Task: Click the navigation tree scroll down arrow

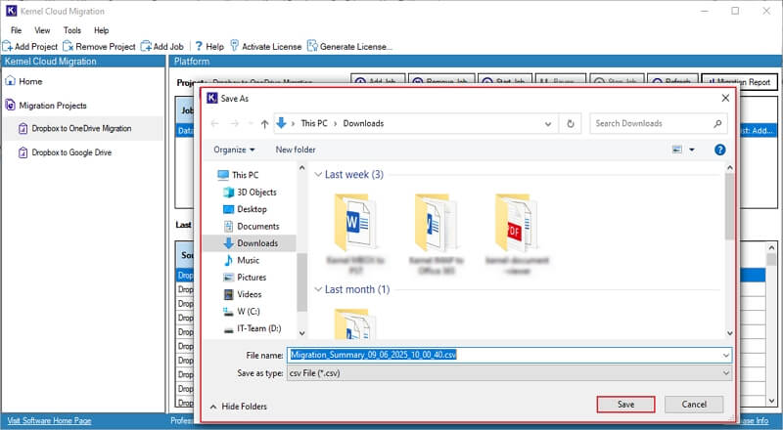Action: point(301,332)
